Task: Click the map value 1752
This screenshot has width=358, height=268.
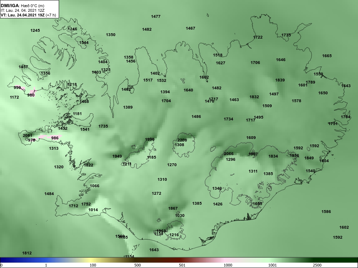Action: pyautogui.click(x=86, y=204)
